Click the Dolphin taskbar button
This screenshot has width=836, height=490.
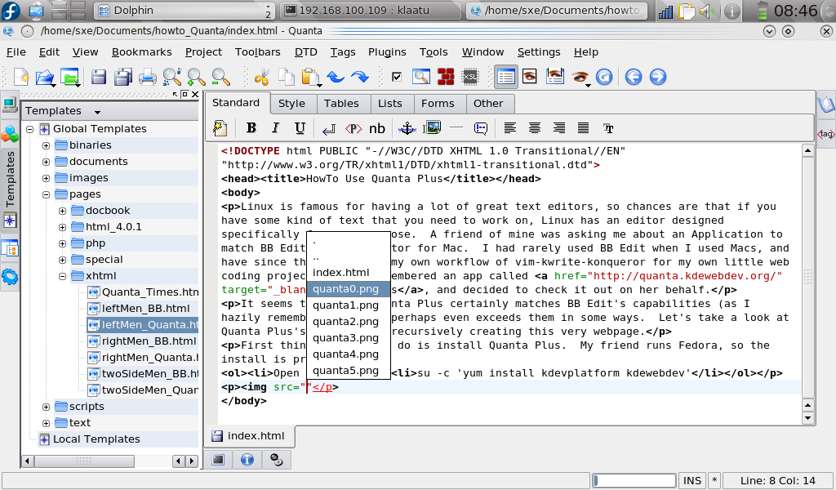pos(185,11)
